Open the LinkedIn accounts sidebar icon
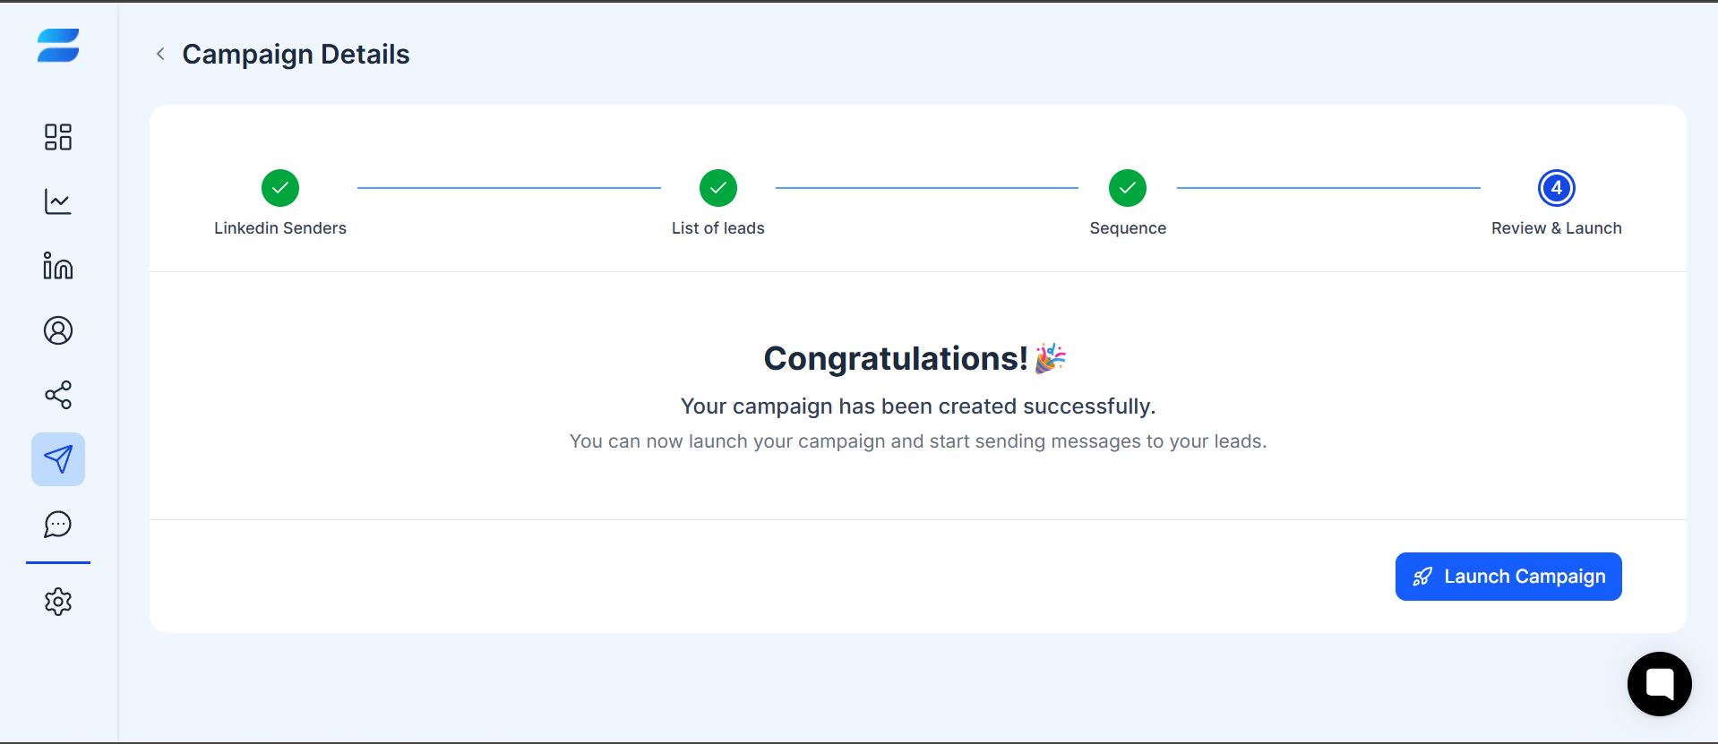Screen dimensions: 1718x744 pyautogui.click(x=58, y=266)
